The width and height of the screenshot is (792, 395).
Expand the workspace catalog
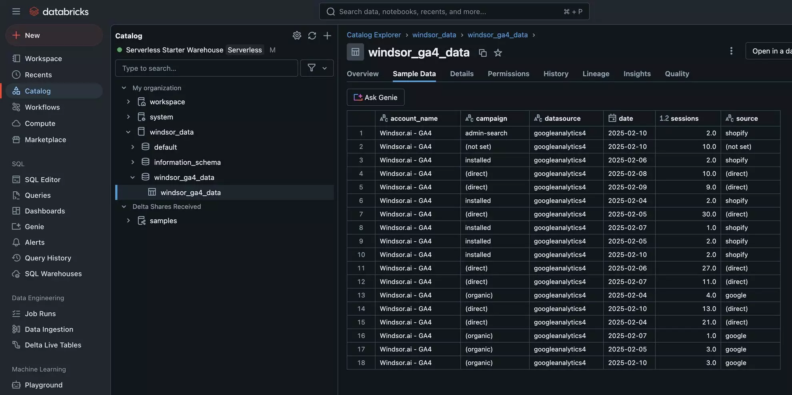point(128,102)
